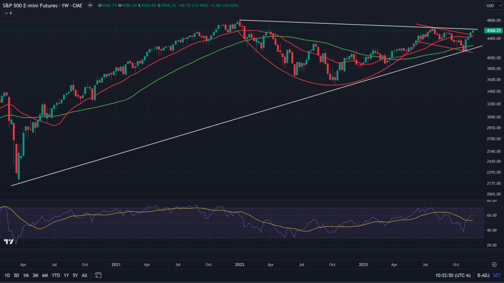
Task: Expand the collapsed indicators legend showing 4
Action: (8, 13)
